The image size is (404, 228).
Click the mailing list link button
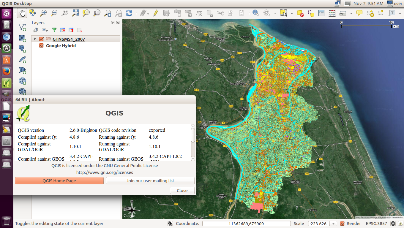click(x=150, y=180)
